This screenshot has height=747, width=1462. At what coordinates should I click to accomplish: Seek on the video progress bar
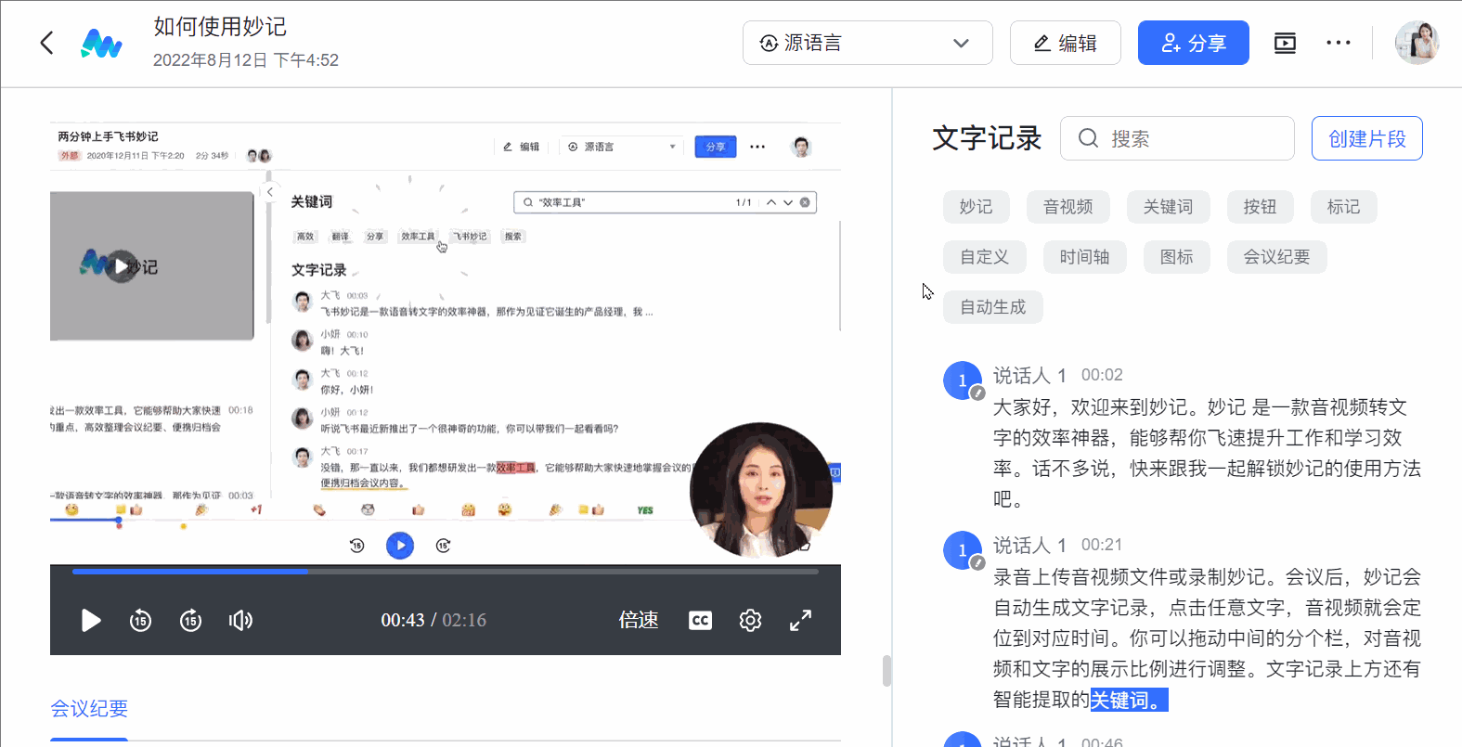446,572
